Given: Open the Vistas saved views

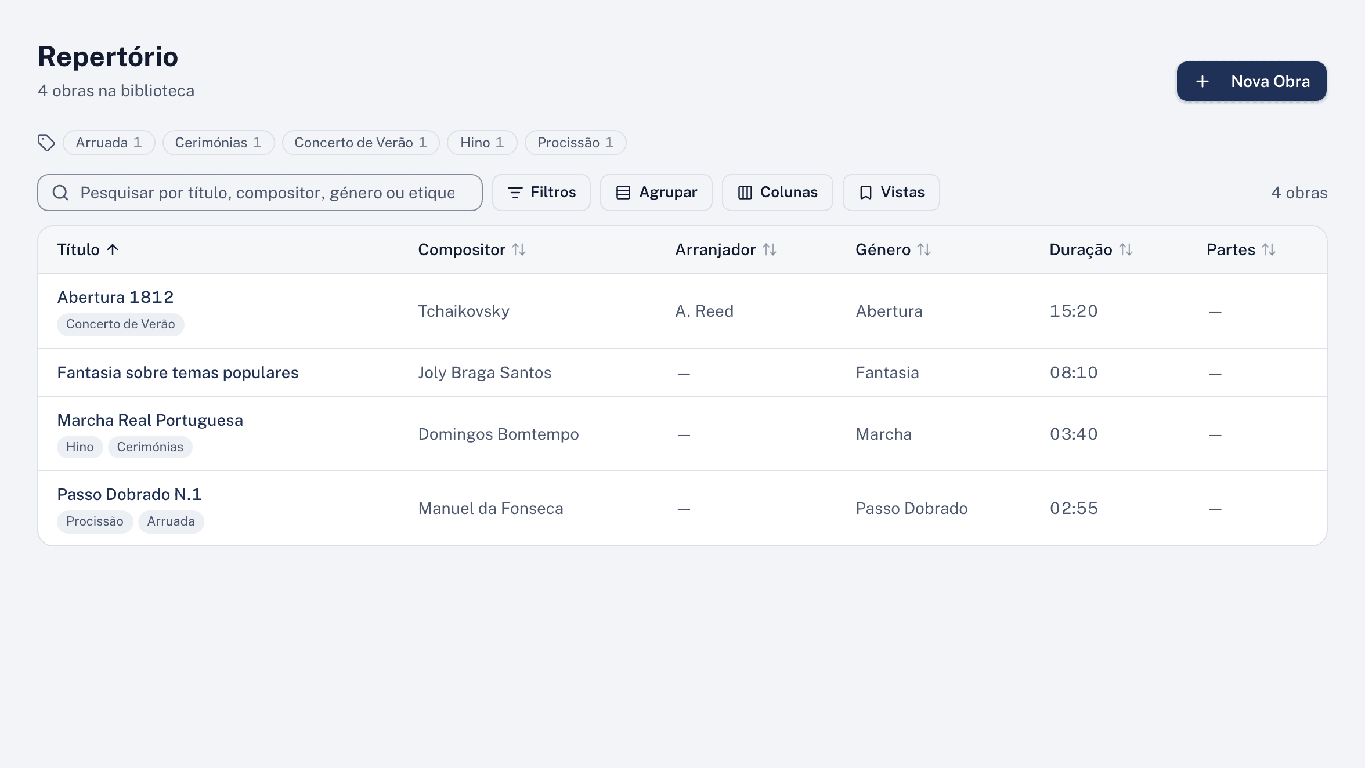Looking at the screenshot, I should [891, 193].
